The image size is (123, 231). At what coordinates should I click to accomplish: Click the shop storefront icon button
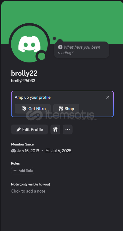[x=55, y=129]
